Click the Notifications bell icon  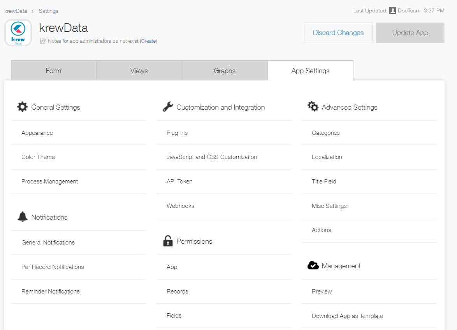[x=23, y=217]
